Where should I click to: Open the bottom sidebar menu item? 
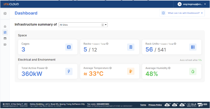(5, 44)
